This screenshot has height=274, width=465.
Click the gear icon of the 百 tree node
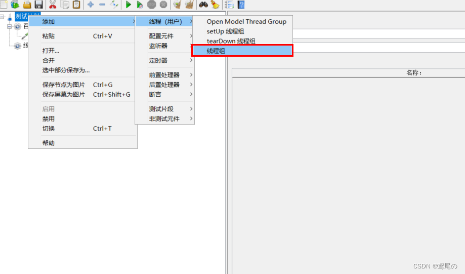tap(18, 26)
